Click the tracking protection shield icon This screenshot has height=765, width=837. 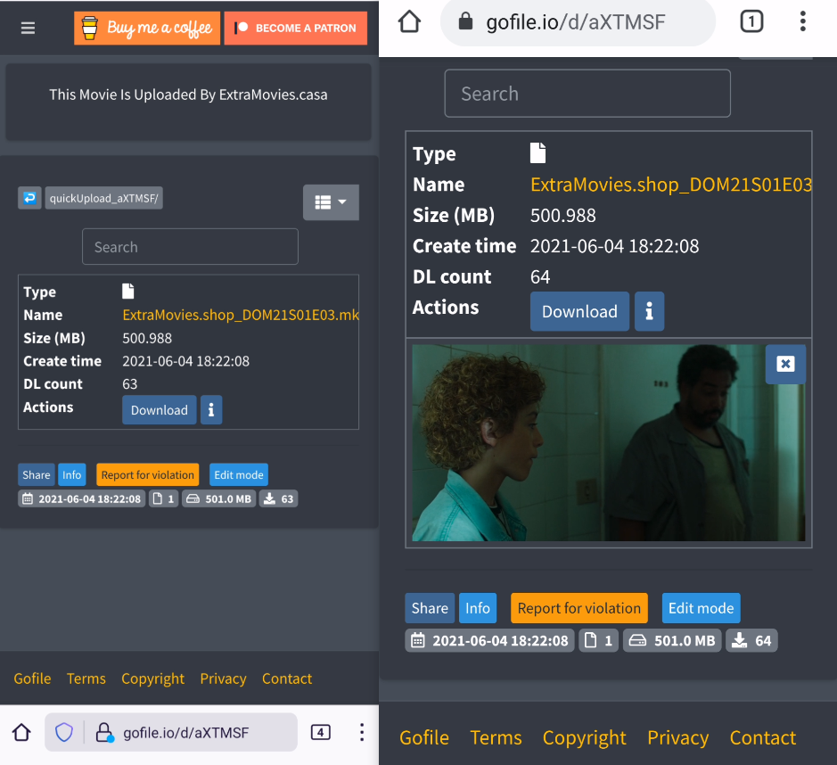point(63,730)
